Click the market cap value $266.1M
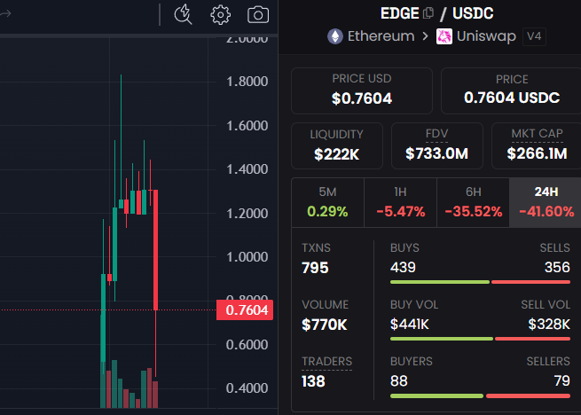Viewport: 581px width, 415px height. click(537, 153)
